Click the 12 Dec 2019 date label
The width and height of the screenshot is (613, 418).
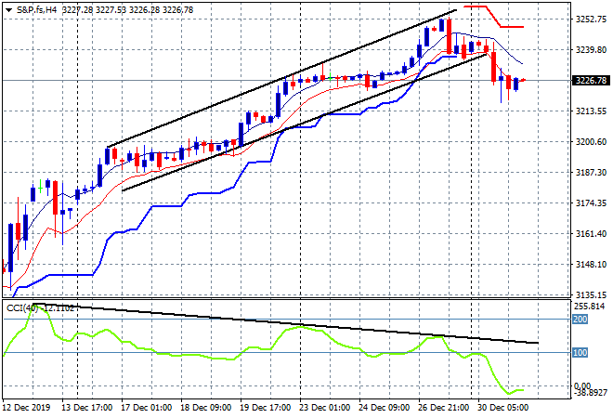(x=27, y=408)
